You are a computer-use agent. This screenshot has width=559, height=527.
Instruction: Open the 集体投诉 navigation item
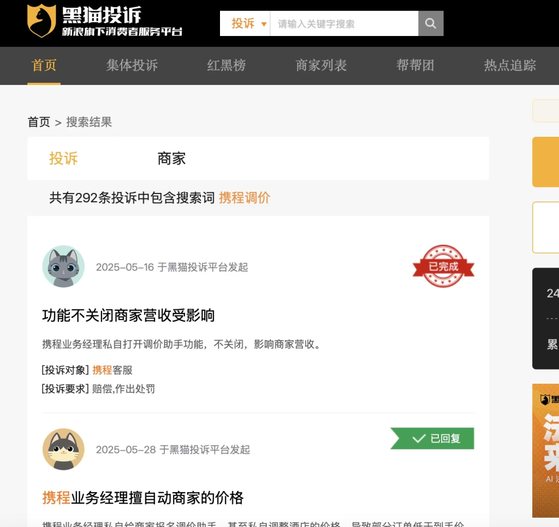click(132, 65)
